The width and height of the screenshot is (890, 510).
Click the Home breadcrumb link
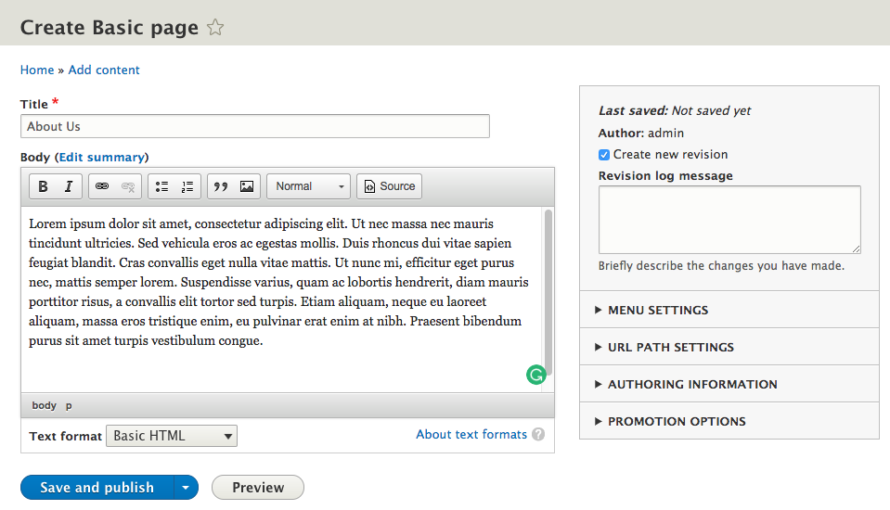tap(37, 70)
